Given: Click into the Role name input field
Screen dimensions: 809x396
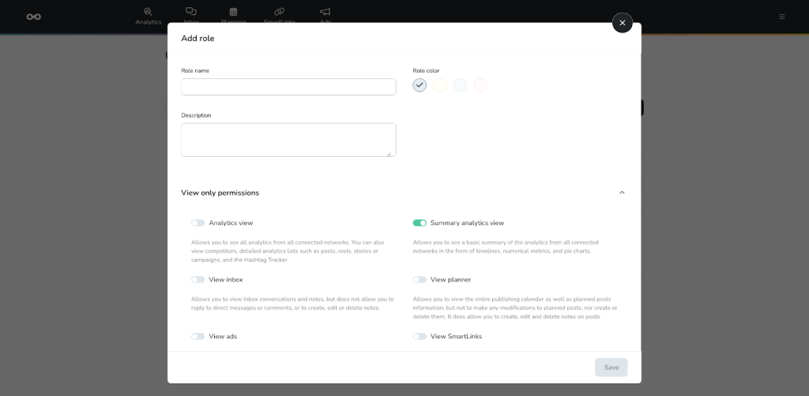Looking at the screenshot, I should point(288,87).
